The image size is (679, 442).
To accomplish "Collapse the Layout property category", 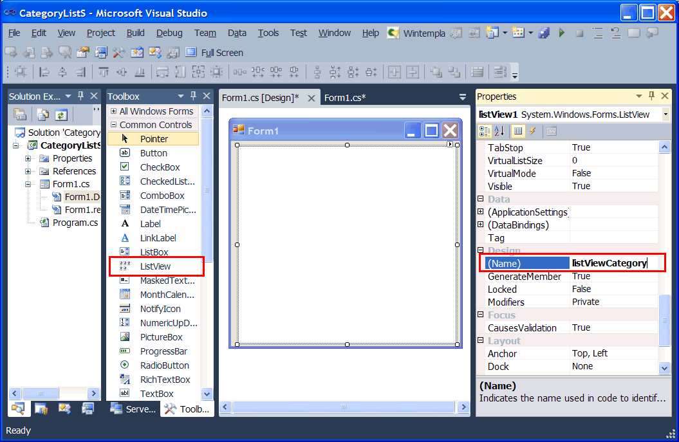I will pyautogui.click(x=481, y=341).
